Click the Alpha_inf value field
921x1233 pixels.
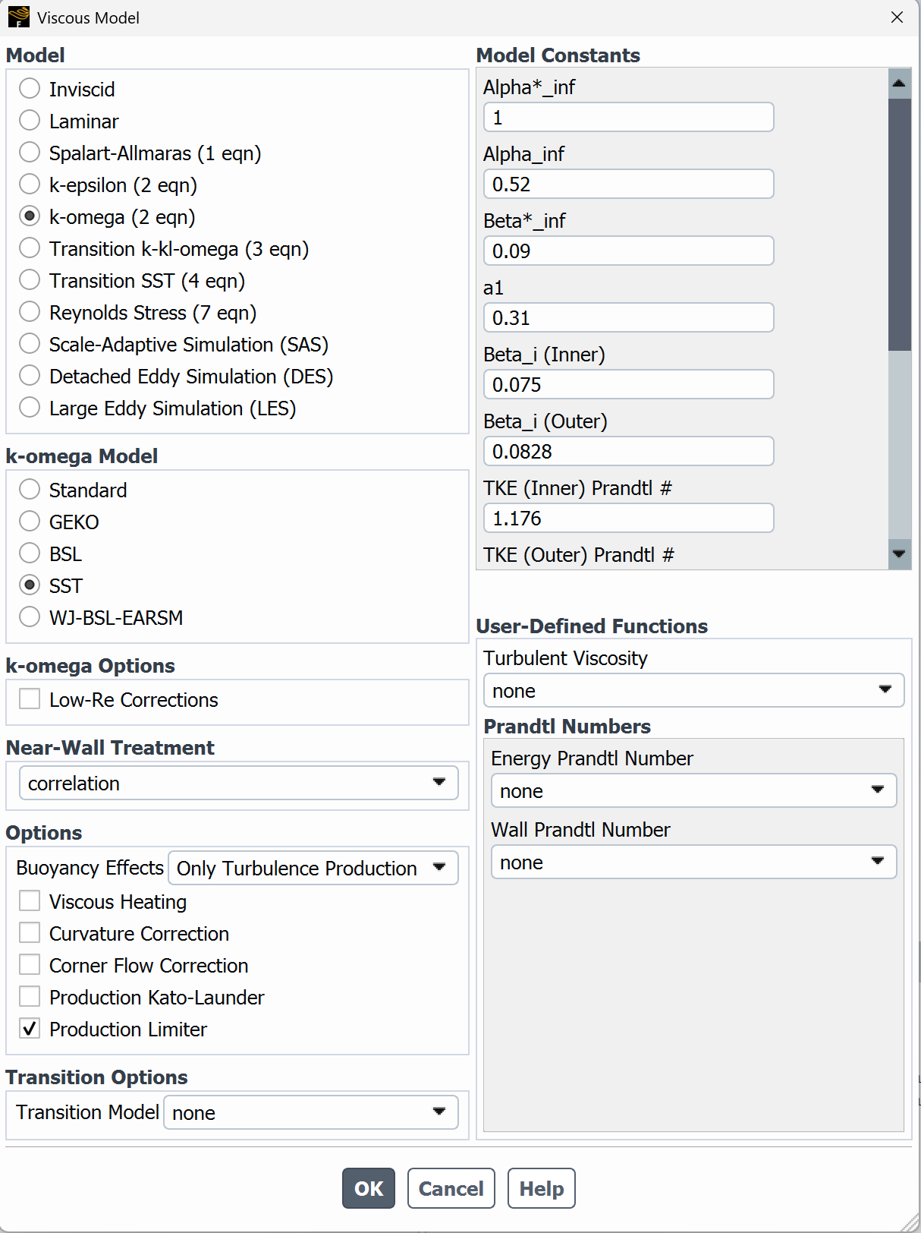click(628, 184)
